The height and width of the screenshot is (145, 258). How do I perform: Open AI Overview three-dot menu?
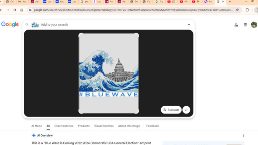[x=243, y=136]
